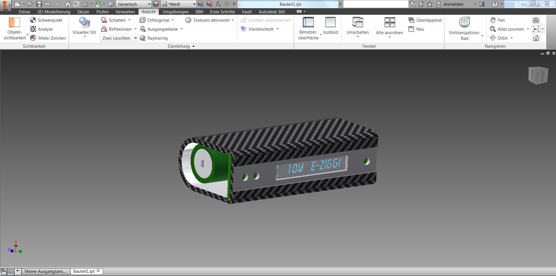Click the Home house icon in quick access toolbar
The height and width of the screenshot is (276, 556).
tap(68, 4)
